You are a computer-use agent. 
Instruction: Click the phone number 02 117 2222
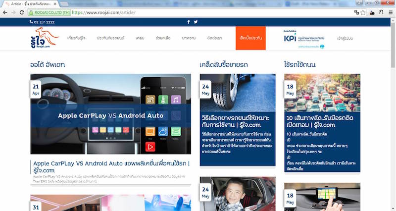42,22
